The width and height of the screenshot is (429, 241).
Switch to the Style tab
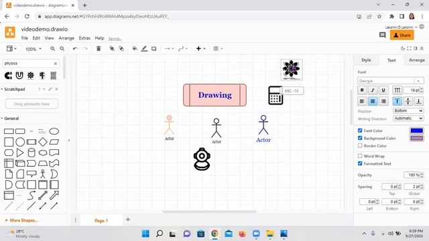click(366, 60)
